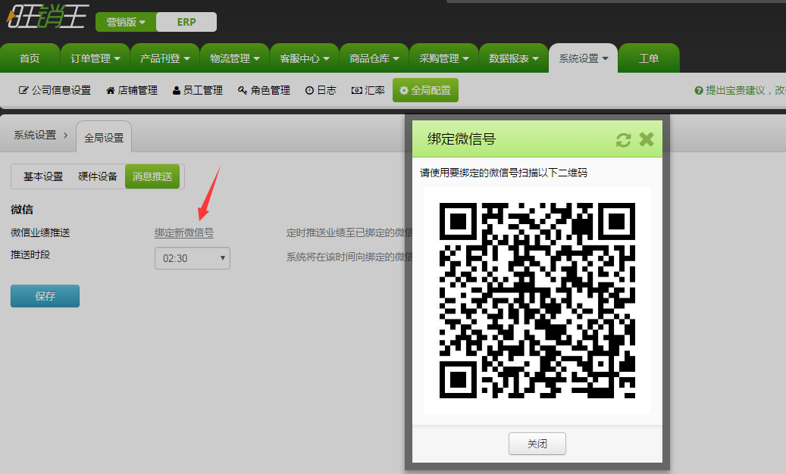Viewport: 786px width, 474px height.
Task: Click the 旺销王 logo
Action: tap(48, 16)
